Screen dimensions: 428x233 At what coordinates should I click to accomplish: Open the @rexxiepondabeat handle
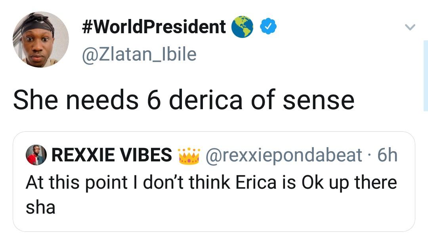285,155
